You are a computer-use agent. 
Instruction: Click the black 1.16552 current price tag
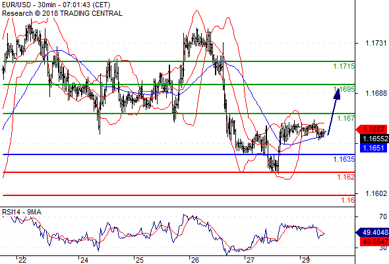[374, 139]
